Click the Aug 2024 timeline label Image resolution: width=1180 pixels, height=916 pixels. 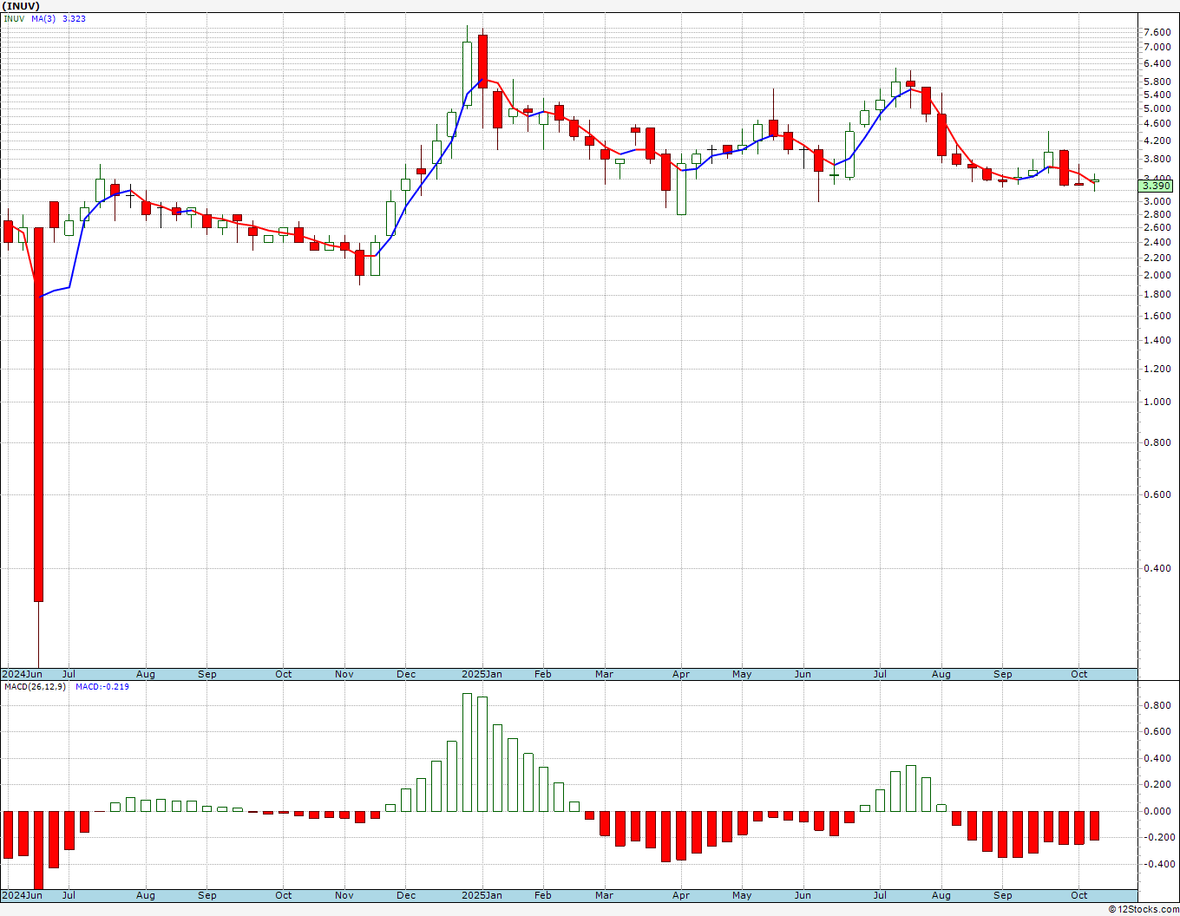146,674
